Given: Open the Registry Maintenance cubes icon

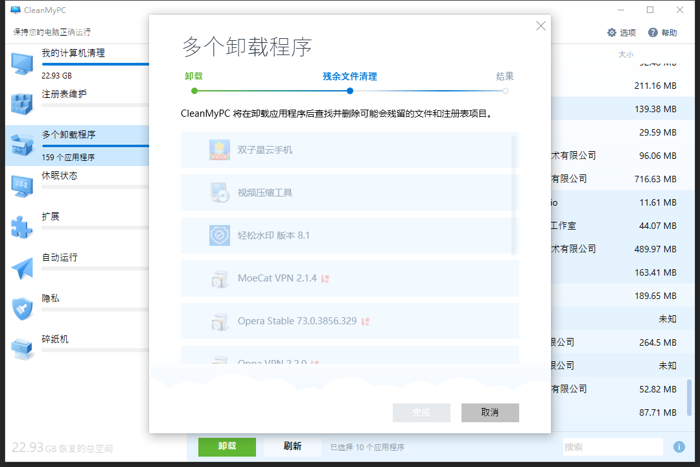Looking at the screenshot, I should tap(22, 104).
